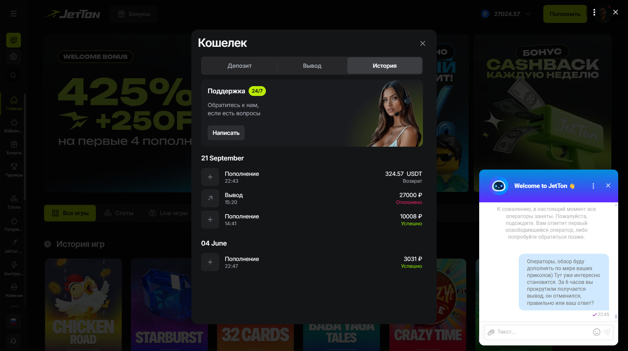
Task: Click the Welcome Bonus banner label
Action: [x=96, y=57]
